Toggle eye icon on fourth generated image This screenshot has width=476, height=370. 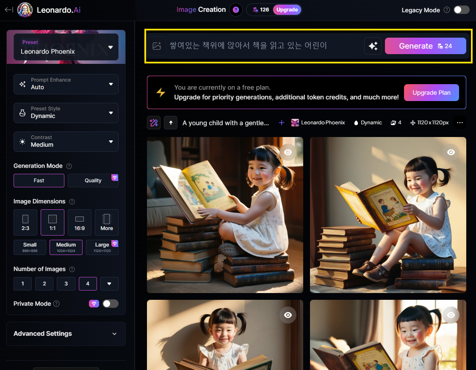coord(451,315)
